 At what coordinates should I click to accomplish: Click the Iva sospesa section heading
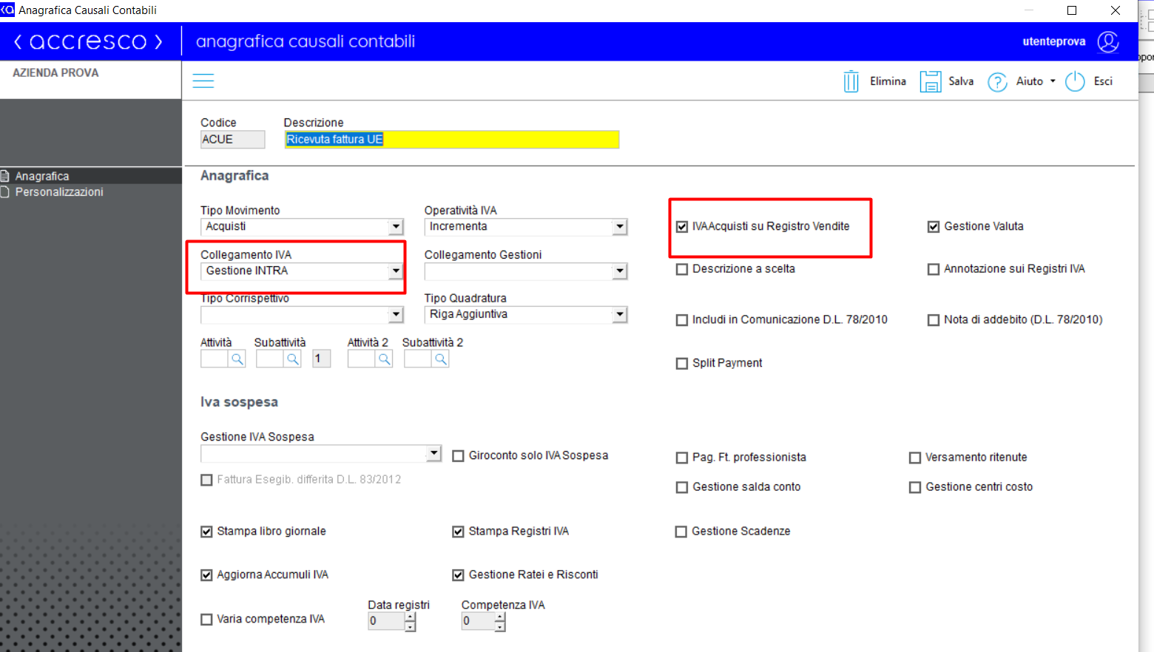pos(239,402)
